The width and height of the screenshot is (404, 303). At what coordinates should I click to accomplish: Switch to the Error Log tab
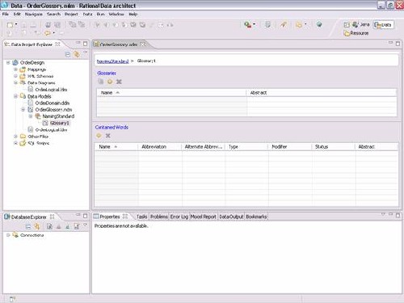click(179, 217)
